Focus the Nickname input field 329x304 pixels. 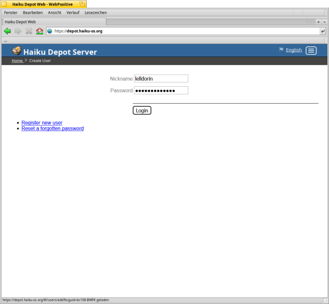[161, 78]
